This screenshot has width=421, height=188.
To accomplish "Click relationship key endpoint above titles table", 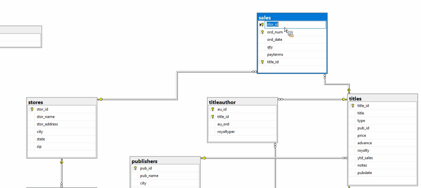I will pos(349,91).
